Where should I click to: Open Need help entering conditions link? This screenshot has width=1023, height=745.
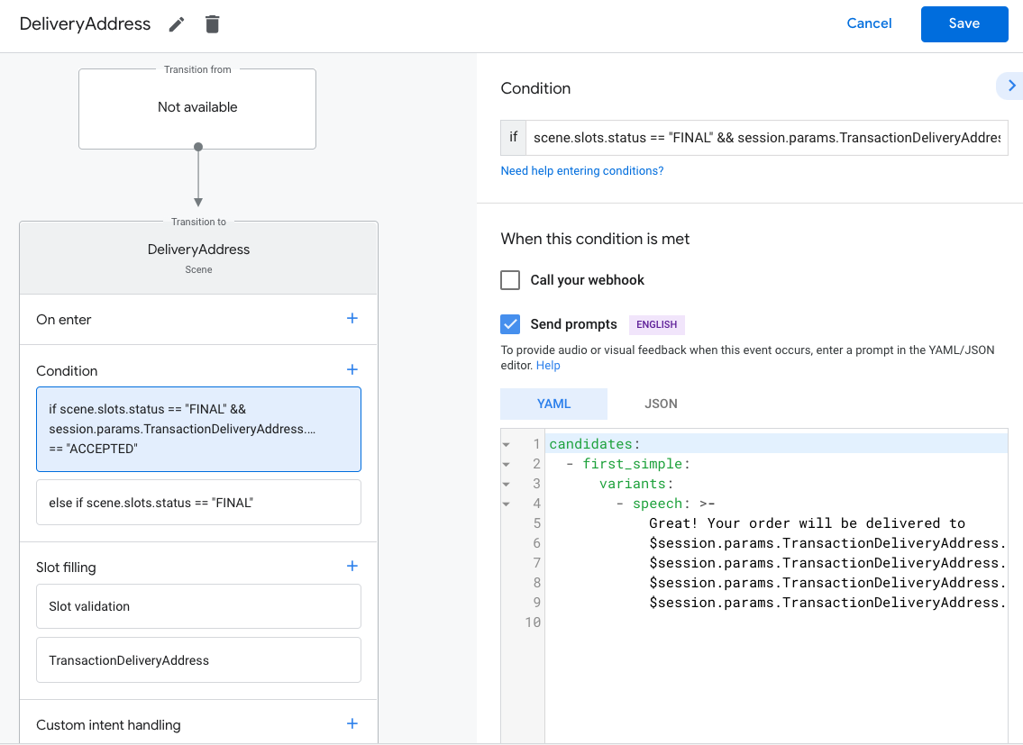tap(581, 170)
